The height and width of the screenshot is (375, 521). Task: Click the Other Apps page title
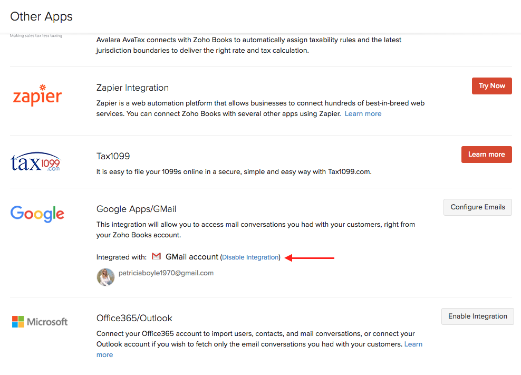42,16
